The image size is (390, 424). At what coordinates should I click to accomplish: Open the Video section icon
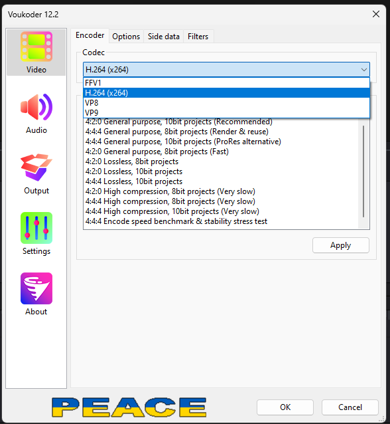click(36, 47)
